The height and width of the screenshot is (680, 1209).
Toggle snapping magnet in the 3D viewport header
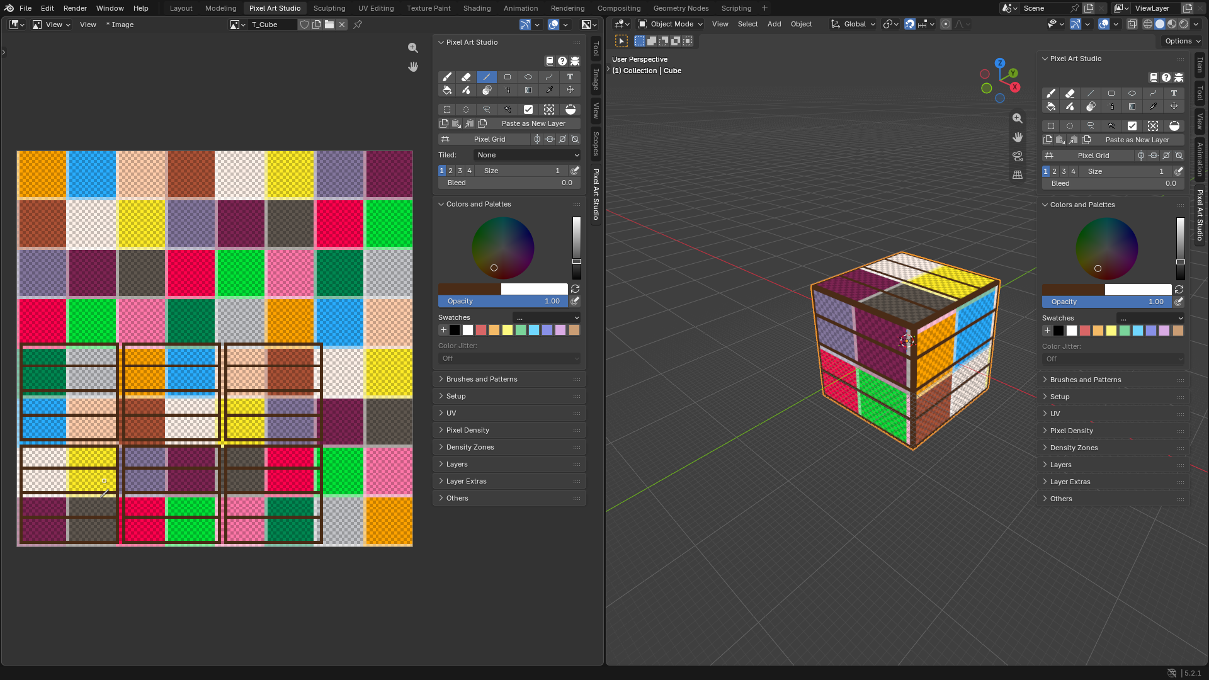click(x=910, y=24)
